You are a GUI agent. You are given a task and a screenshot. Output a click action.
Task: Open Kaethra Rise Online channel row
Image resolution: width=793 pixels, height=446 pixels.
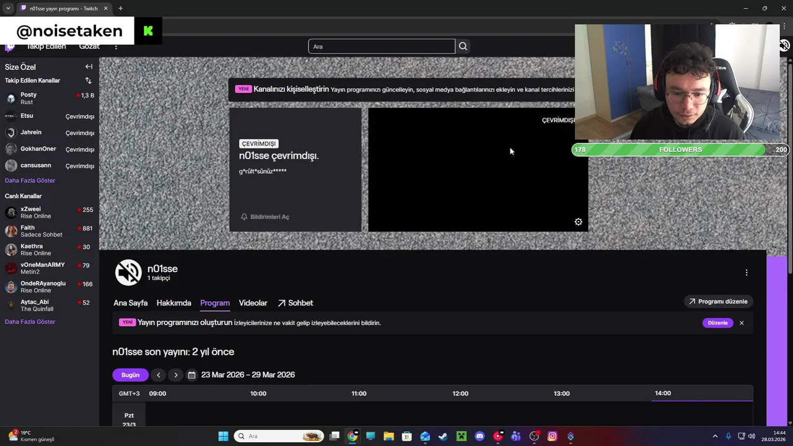(x=50, y=250)
